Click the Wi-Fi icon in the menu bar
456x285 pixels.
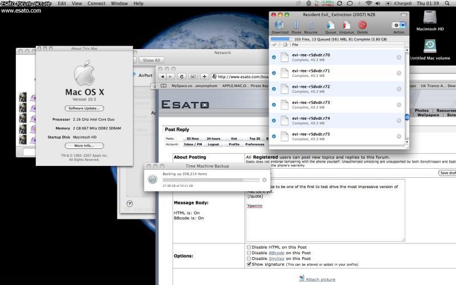(x=369, y=3)
